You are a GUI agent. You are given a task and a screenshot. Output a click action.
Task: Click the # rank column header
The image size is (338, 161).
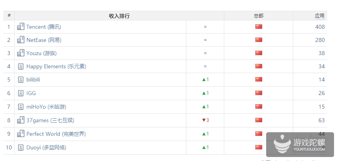(9, 16)
